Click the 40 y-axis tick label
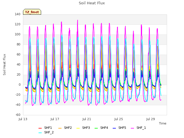The width and height of the screenshot is (184, 138). point(18,64)
